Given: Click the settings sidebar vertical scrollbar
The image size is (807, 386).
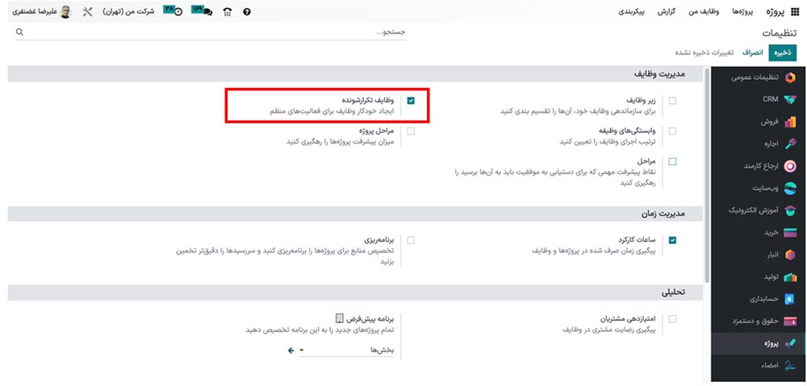Looking at the screenshot, I should (x=707, y=175).
